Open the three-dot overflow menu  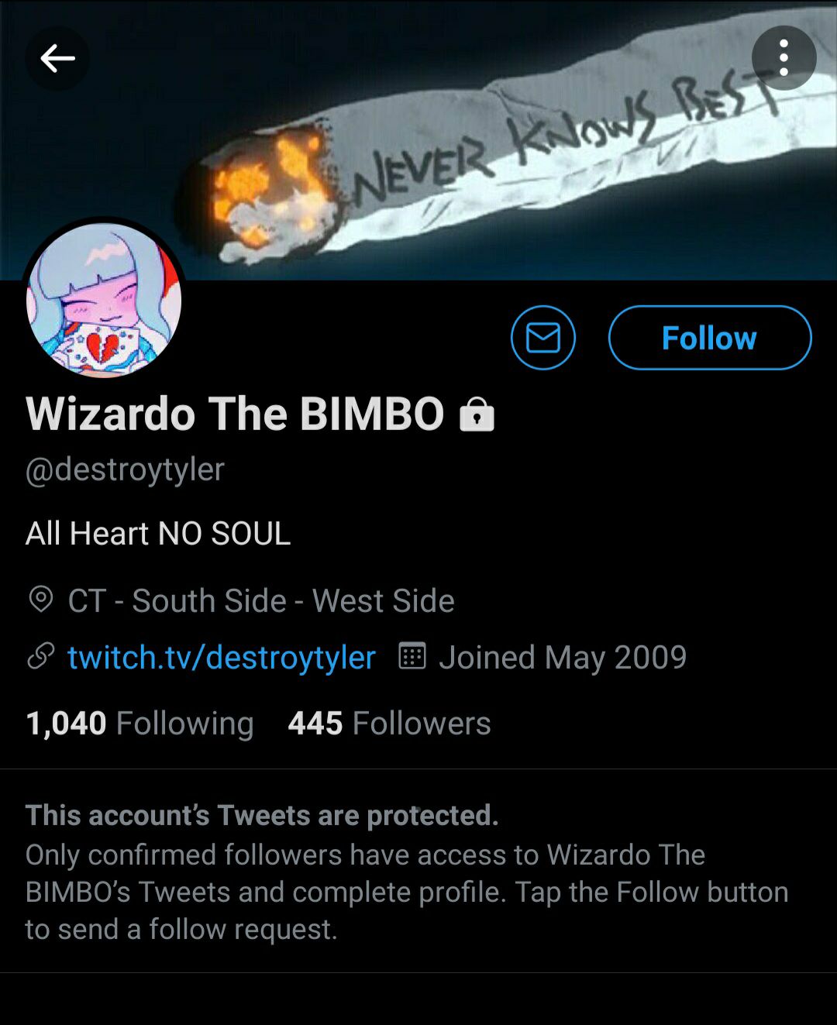tap(784, 58)
